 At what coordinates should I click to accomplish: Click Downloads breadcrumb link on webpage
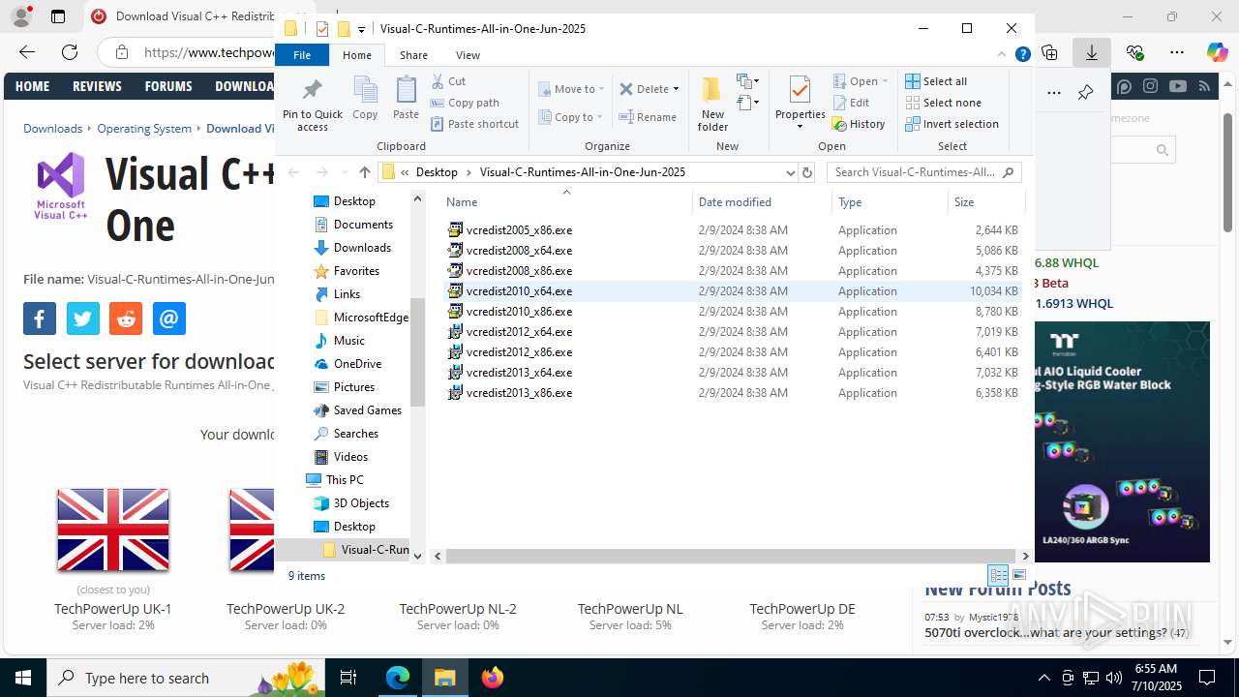pyautogui.click(x=52, y=128)
